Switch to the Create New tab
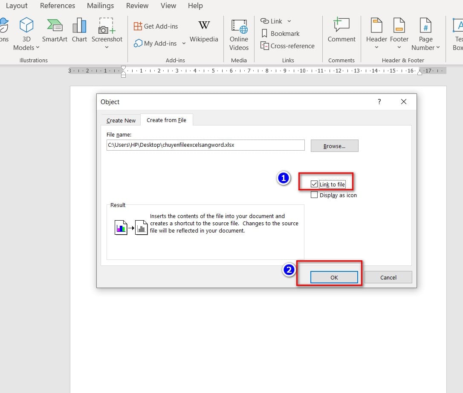 click(x=121, y=120)
